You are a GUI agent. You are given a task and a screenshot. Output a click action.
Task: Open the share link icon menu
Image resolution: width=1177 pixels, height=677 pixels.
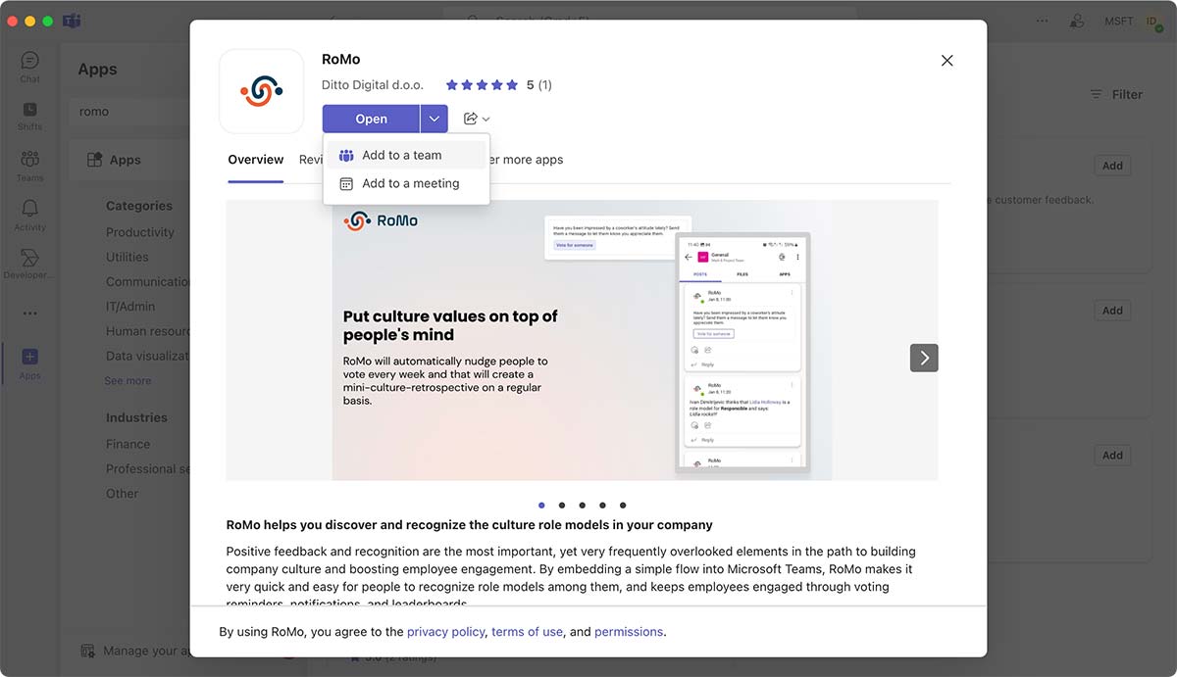pos(477,119)
